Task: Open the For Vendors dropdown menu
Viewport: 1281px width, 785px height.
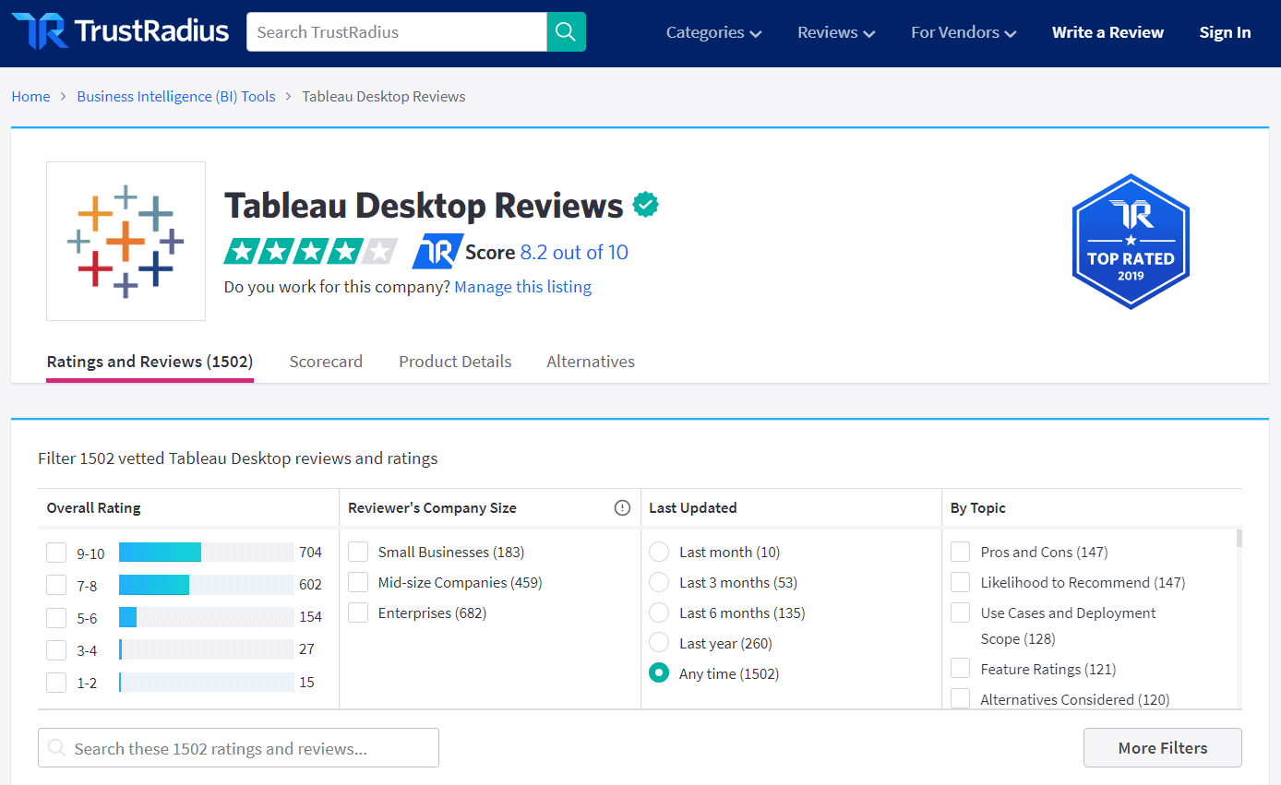Action: pyautogui.click(x=964, y=32)
